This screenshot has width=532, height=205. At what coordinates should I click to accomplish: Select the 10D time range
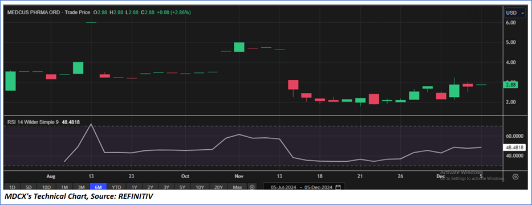coord(47,187)
